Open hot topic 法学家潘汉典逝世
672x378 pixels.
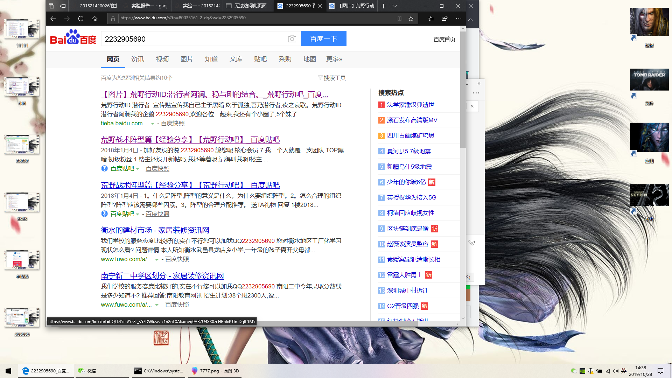(x=411, y=105)
